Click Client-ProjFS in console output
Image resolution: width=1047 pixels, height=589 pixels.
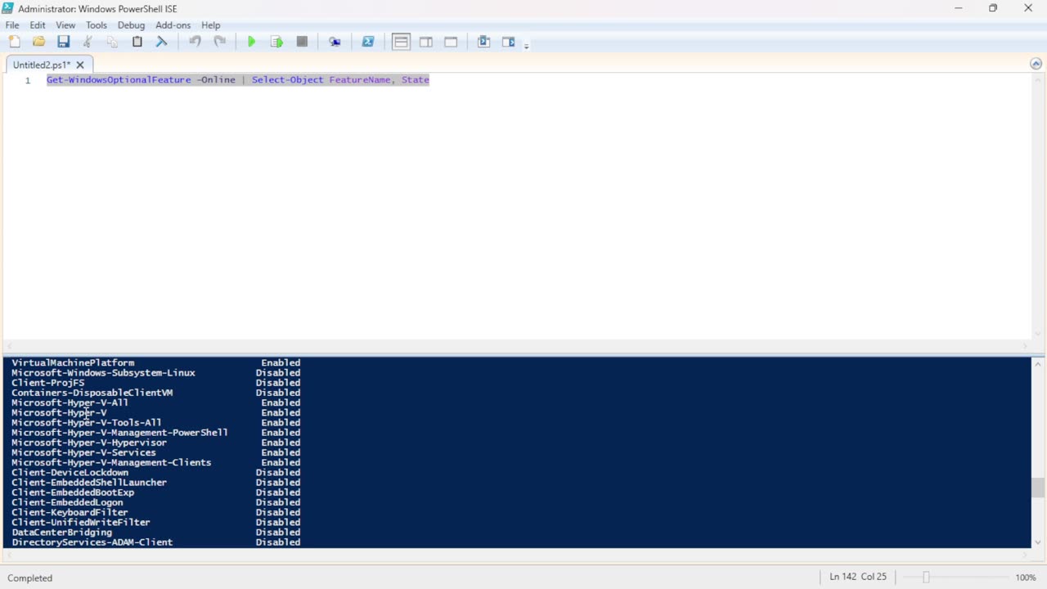(x=47, y=382)
